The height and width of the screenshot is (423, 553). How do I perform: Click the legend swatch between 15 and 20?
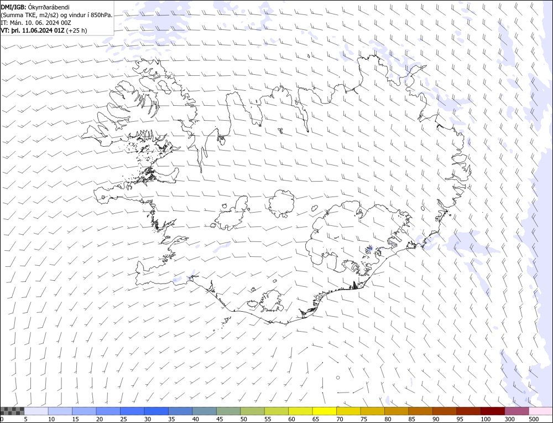[84, 411]
